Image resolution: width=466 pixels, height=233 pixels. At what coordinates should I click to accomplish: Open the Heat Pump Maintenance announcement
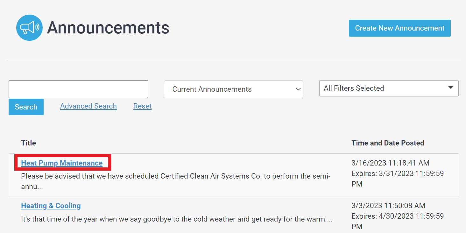62,163
